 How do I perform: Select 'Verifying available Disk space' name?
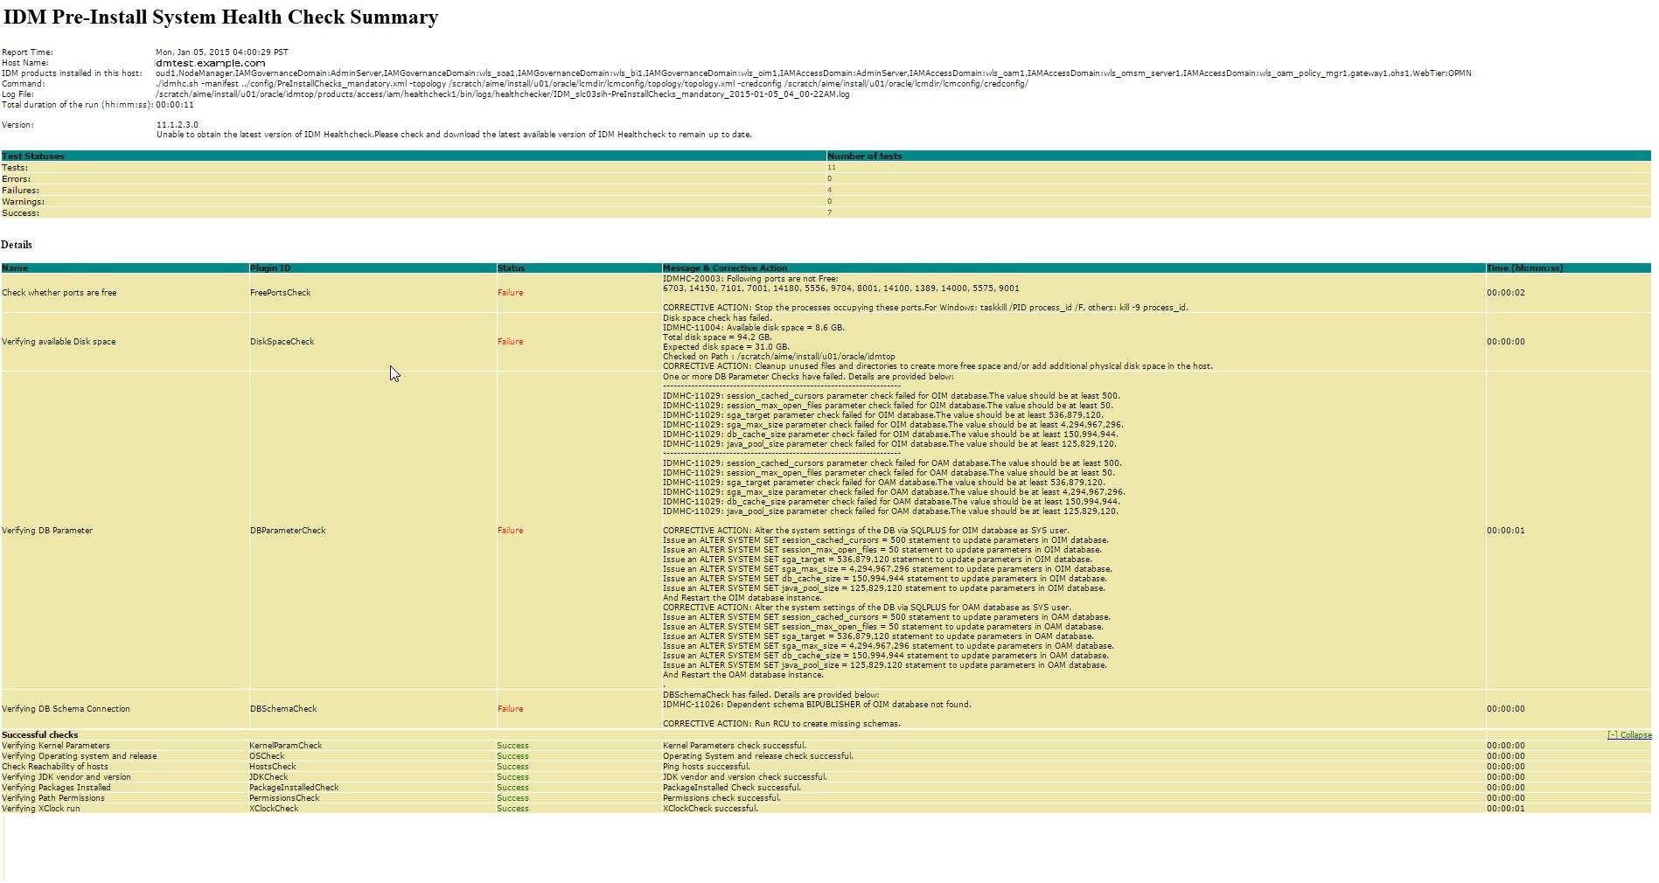[59, 342]
